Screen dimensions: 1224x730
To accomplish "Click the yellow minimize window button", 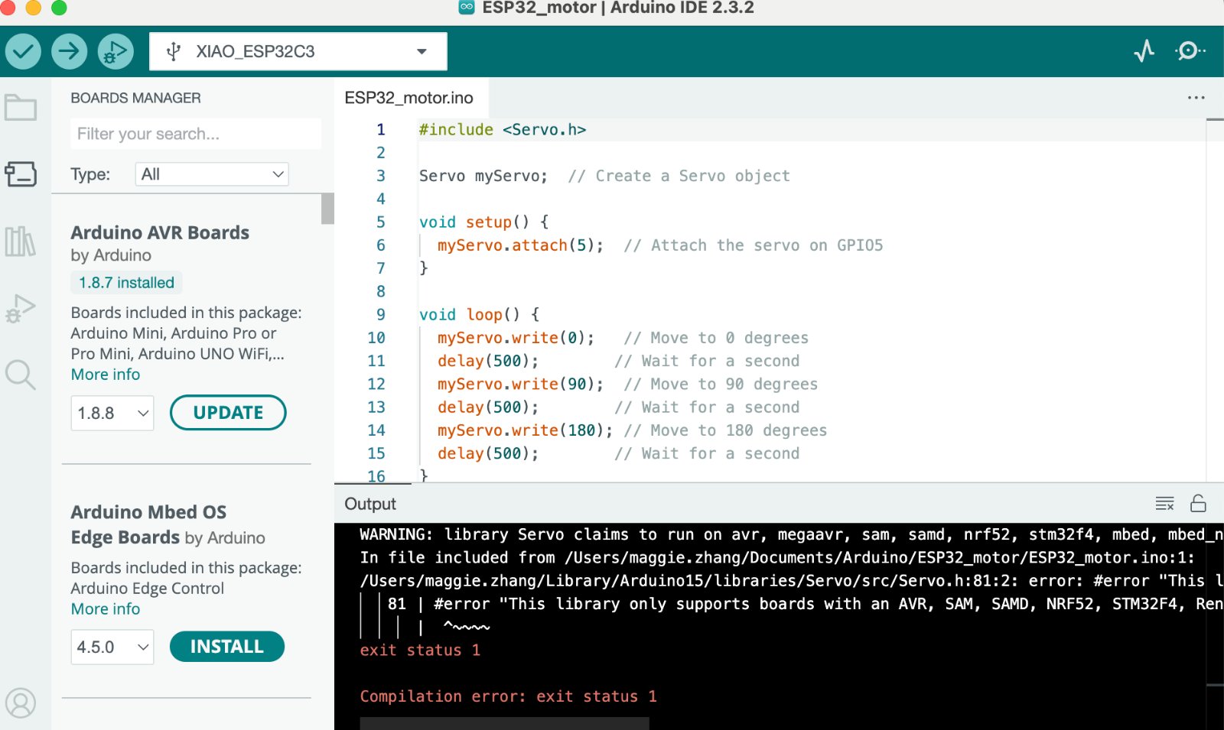I will pos(33,7).
